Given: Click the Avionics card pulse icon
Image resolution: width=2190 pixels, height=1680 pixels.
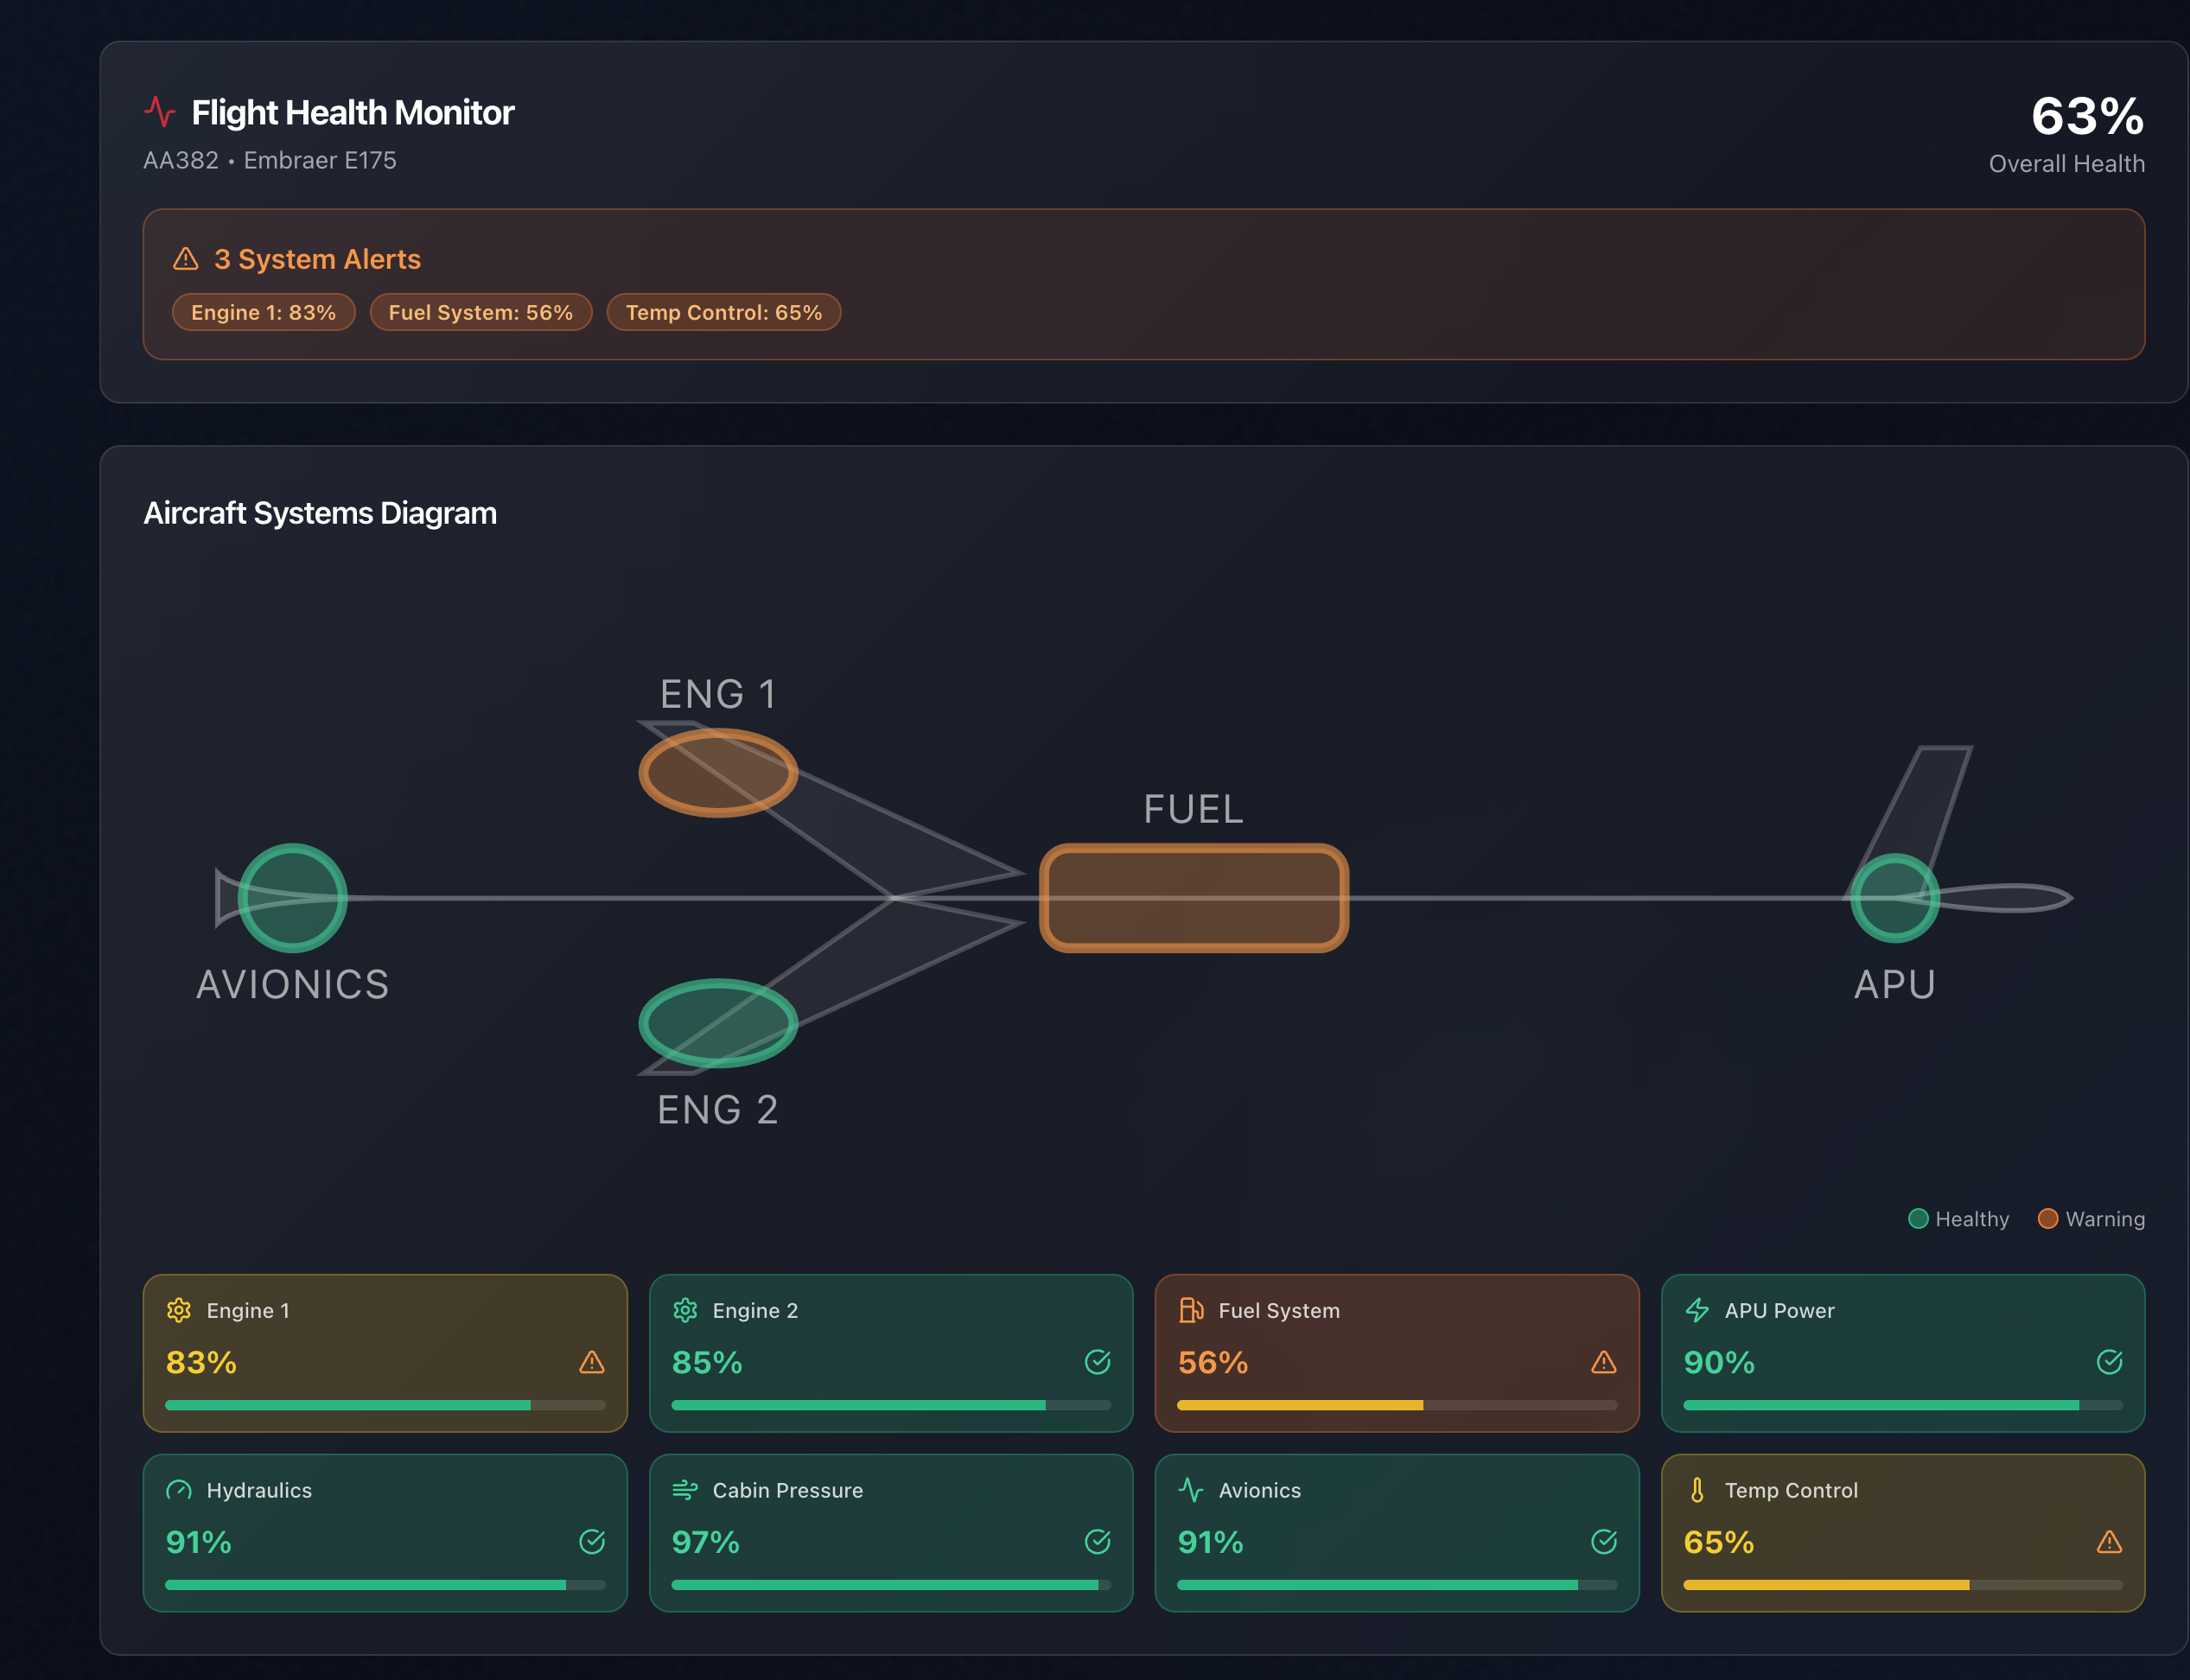Looking at the screenshot, I should point(1191,1490).
